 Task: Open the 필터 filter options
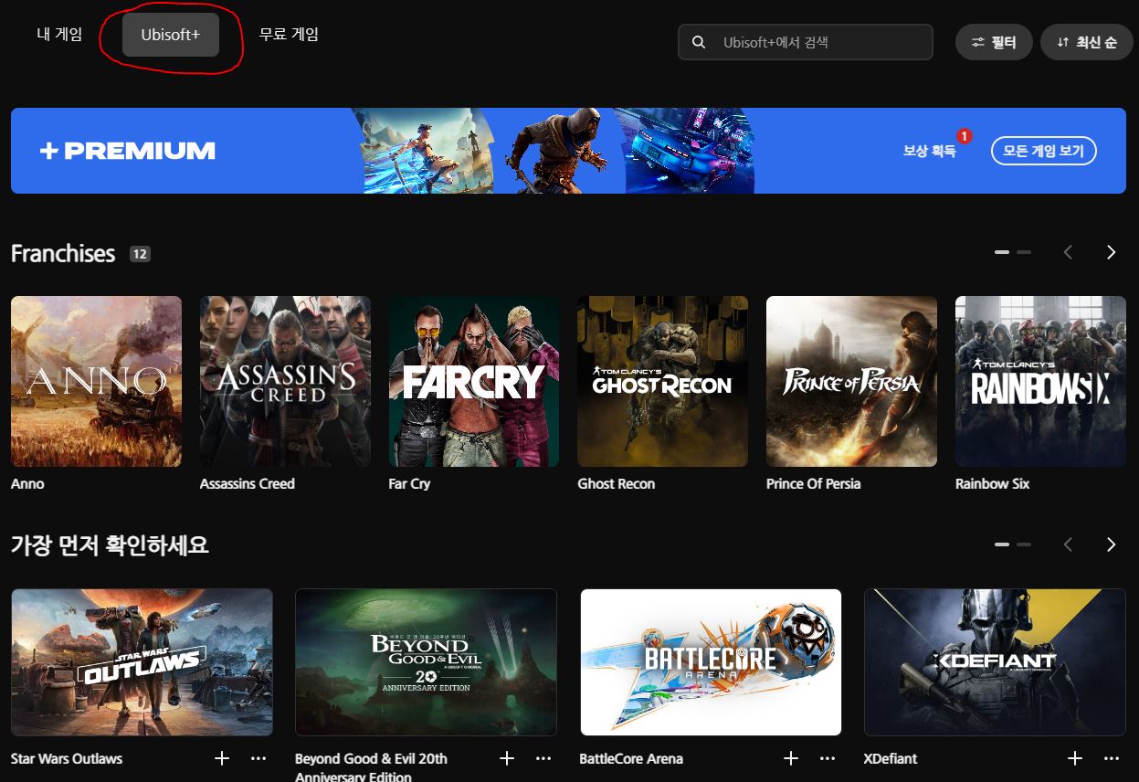coord(994,42)
